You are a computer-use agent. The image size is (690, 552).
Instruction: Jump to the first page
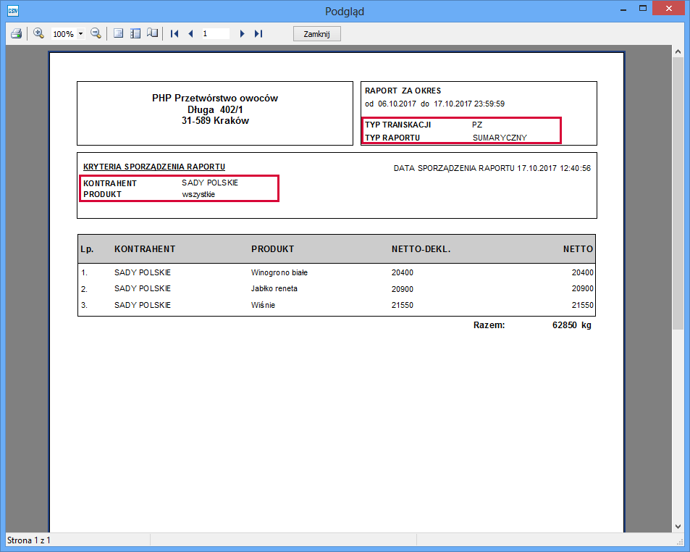tap(174, 33)
